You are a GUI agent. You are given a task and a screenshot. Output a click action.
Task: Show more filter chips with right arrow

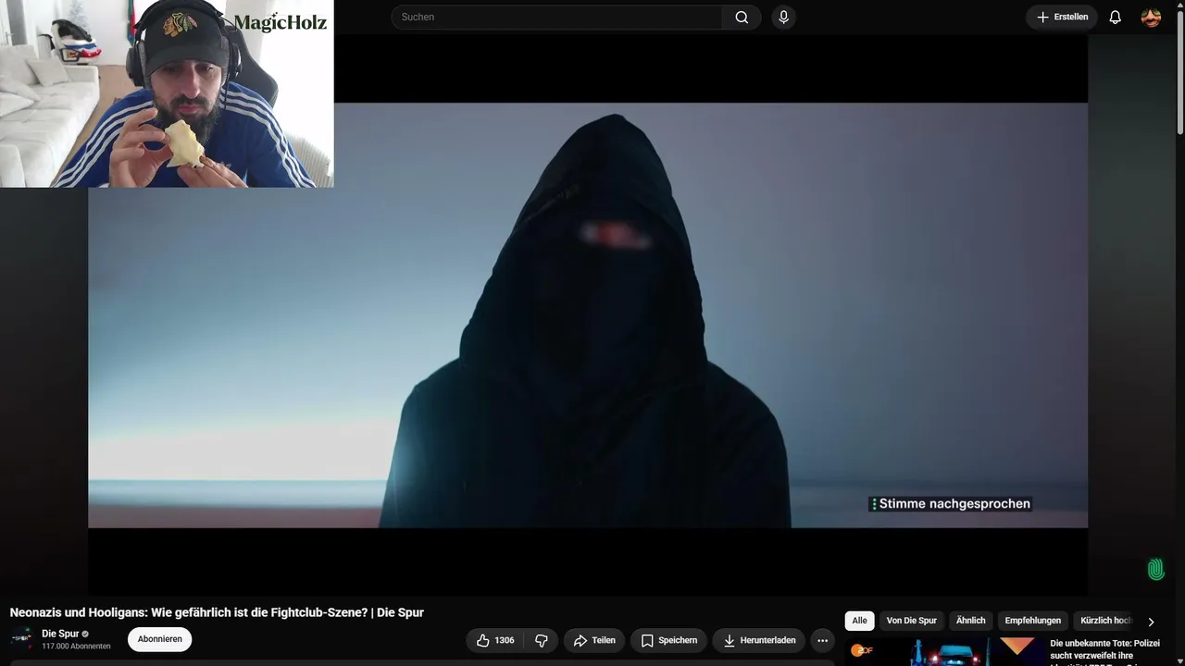(1151, 622)
